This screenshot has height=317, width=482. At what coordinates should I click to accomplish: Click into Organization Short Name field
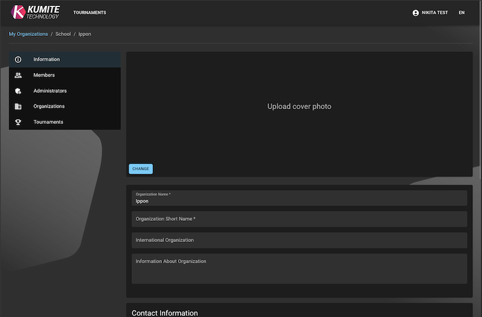click(299, 219)
